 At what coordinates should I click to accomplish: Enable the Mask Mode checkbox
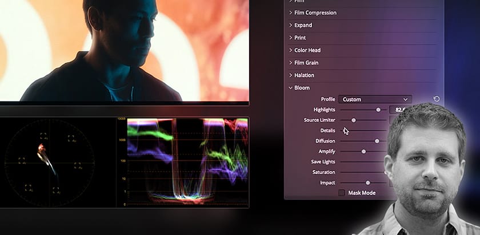[342, 193]
